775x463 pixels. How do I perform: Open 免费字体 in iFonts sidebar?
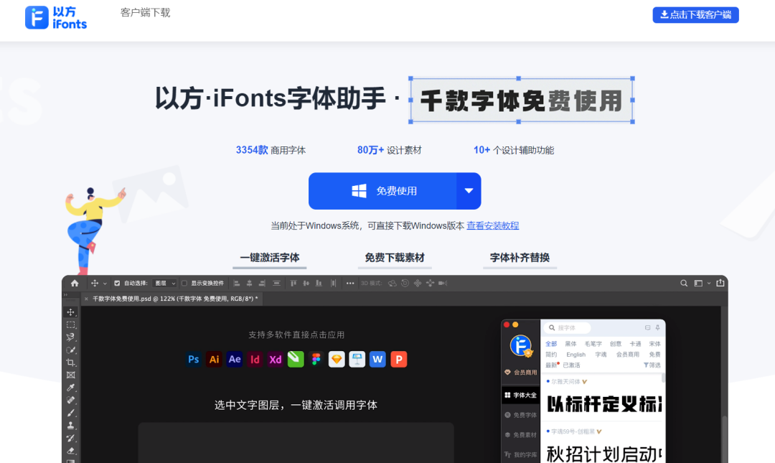click(x=520, y=415)
